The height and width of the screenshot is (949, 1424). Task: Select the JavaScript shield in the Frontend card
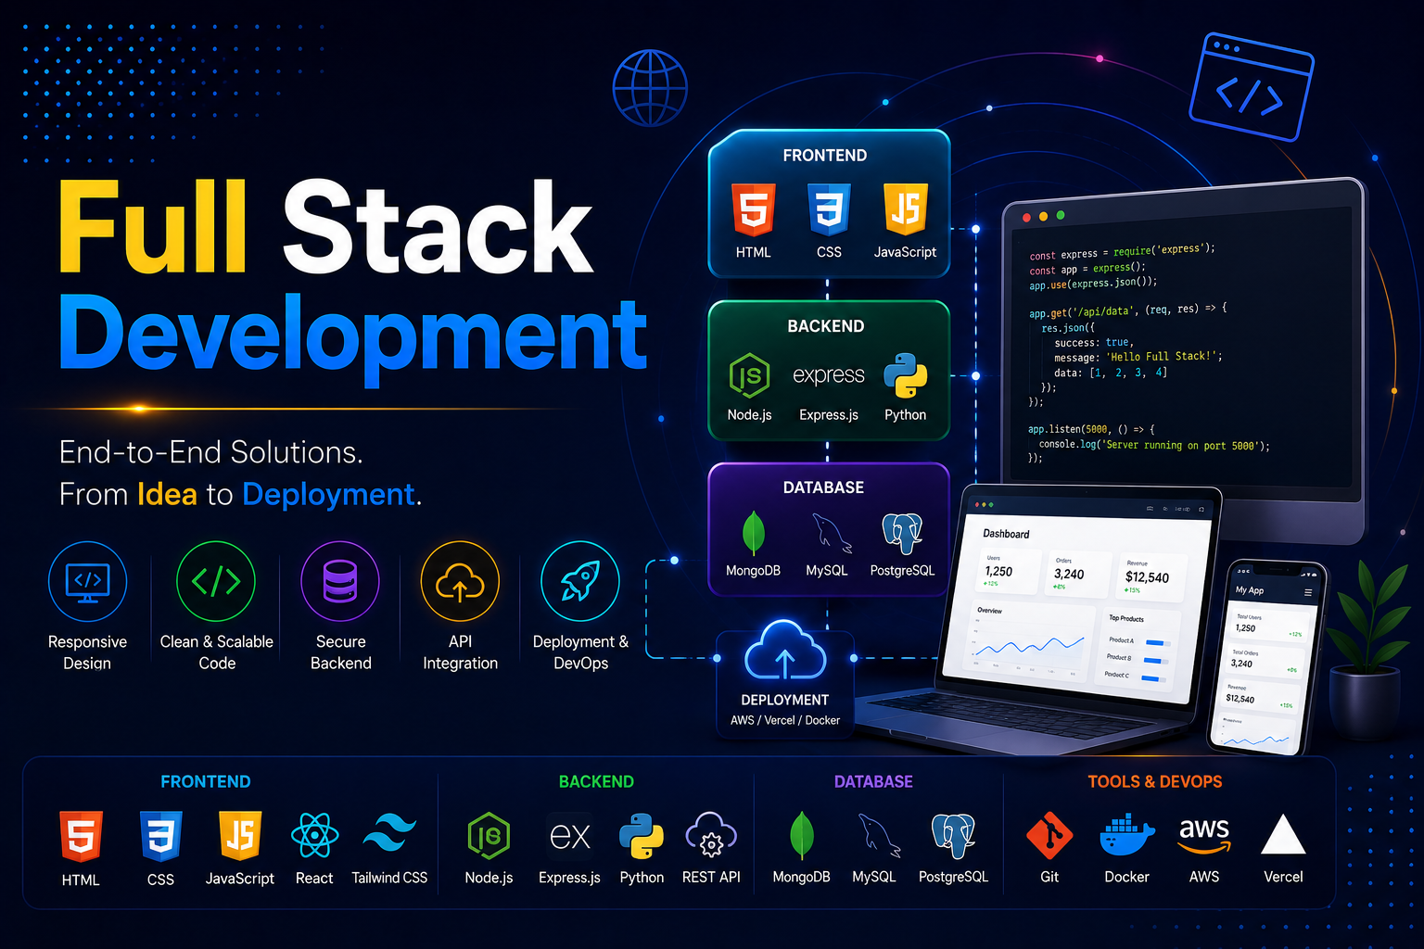click(x=906, y=209)
